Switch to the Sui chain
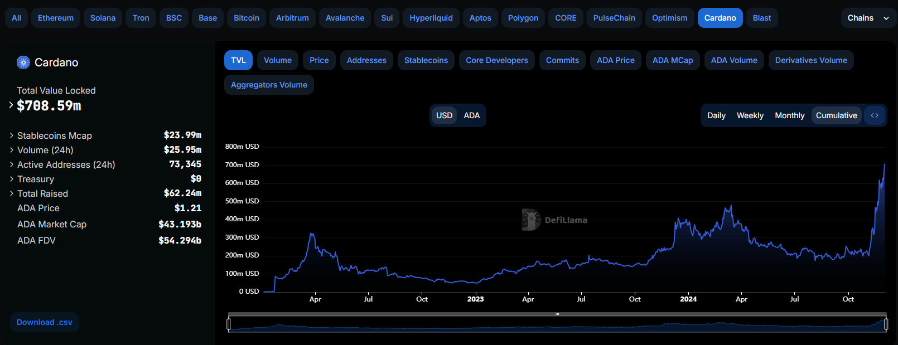Viewport: 898px width, 345px height. click(387, 18)
